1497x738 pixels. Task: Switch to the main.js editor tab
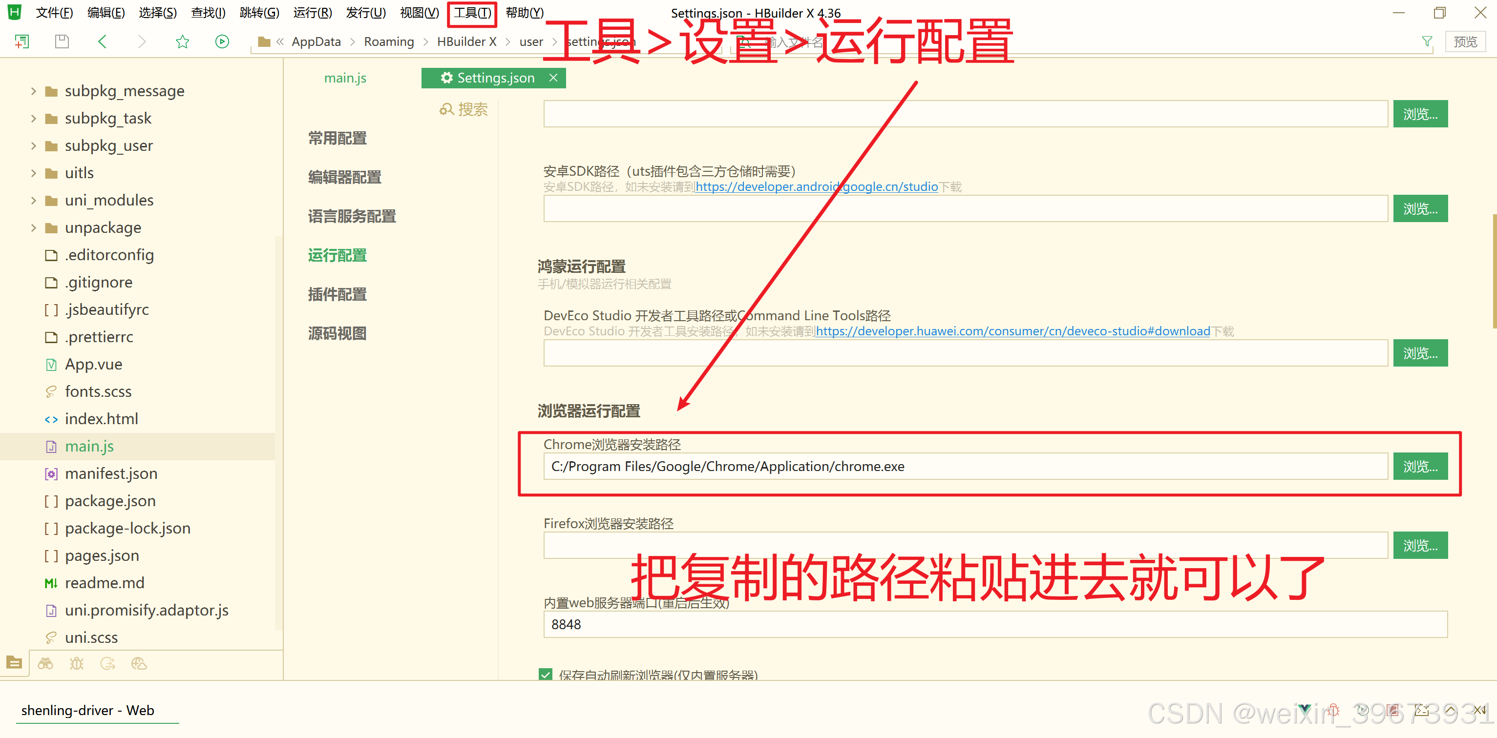[345, 78]
